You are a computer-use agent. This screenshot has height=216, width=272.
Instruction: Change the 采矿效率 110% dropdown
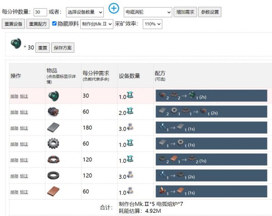154,24
